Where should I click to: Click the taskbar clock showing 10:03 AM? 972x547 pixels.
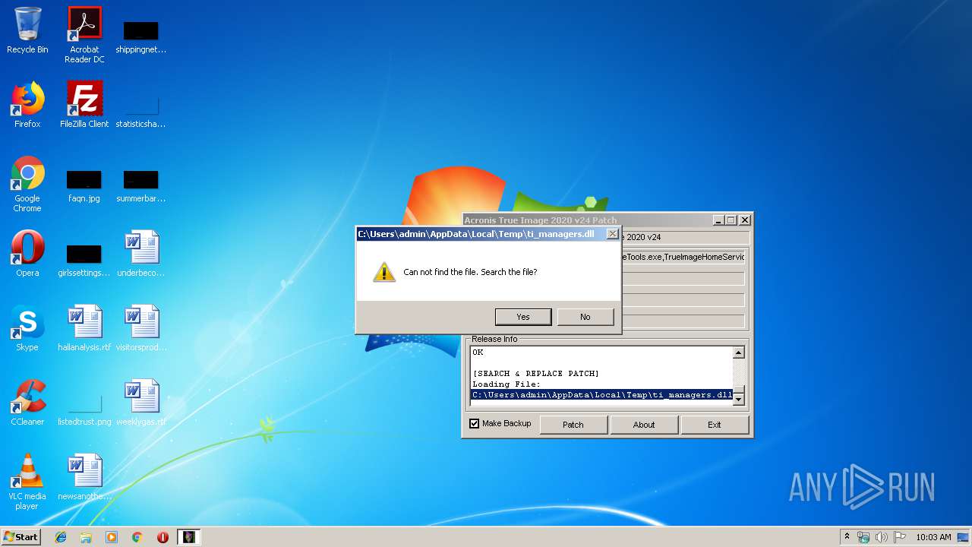(933, 537)
